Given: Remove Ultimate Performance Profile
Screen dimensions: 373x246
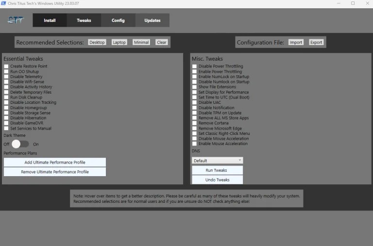Looking at the screenshot, I should click(55, 172).
